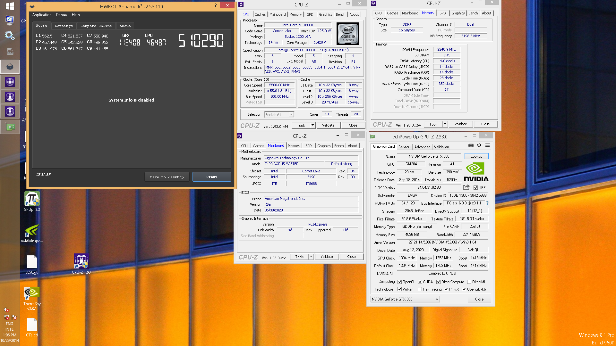Click the PNG file taskbar icon
This screenshot has width=616, height=346.
coord(10,51)
